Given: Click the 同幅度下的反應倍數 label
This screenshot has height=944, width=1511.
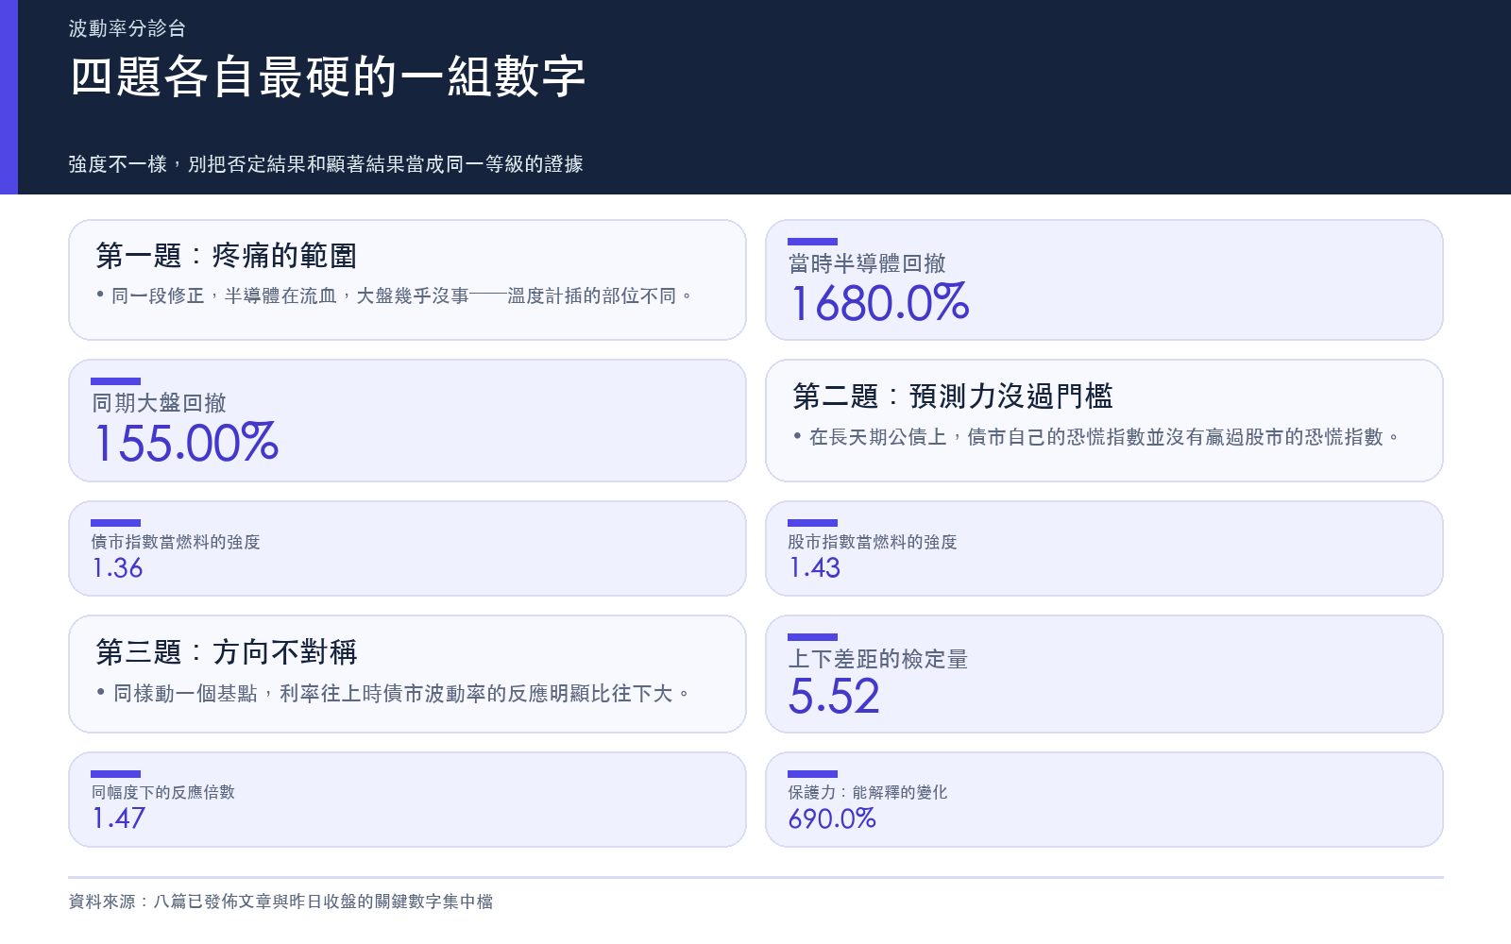Looking at the screenshot, I should pos(163,792).
